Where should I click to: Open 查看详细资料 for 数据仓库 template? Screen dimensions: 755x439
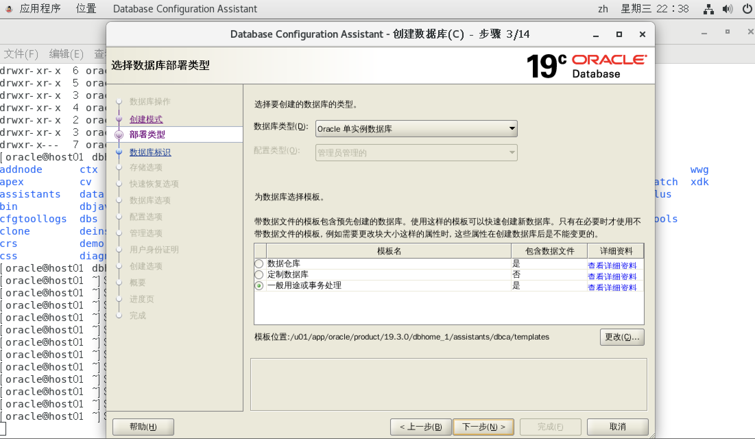[612, 265]
